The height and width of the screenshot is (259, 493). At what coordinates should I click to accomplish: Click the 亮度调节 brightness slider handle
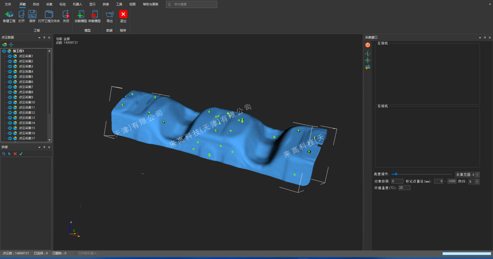coord(395,174)
